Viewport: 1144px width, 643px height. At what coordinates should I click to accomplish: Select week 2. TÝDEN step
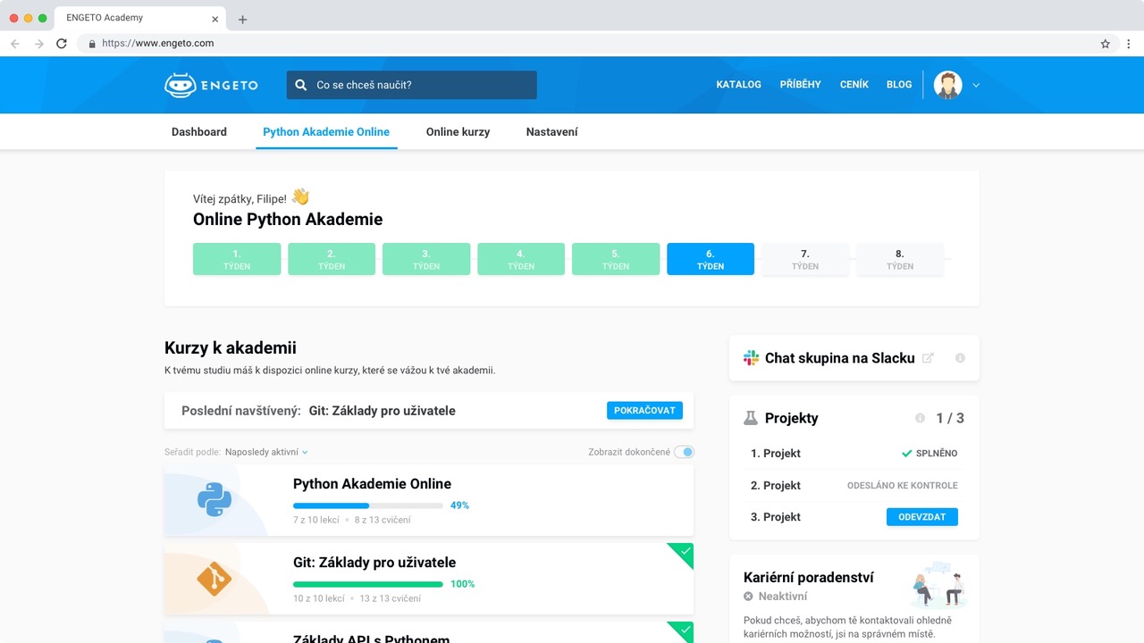pos(332,259)
